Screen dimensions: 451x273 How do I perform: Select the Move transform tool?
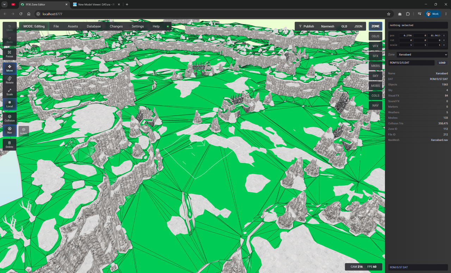[10, 68]
